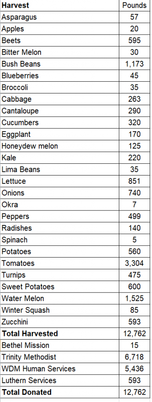This screenshot has height=402, width=152.
Task: Click the Sweet Potatoes cell
Action: coord(60,287)
